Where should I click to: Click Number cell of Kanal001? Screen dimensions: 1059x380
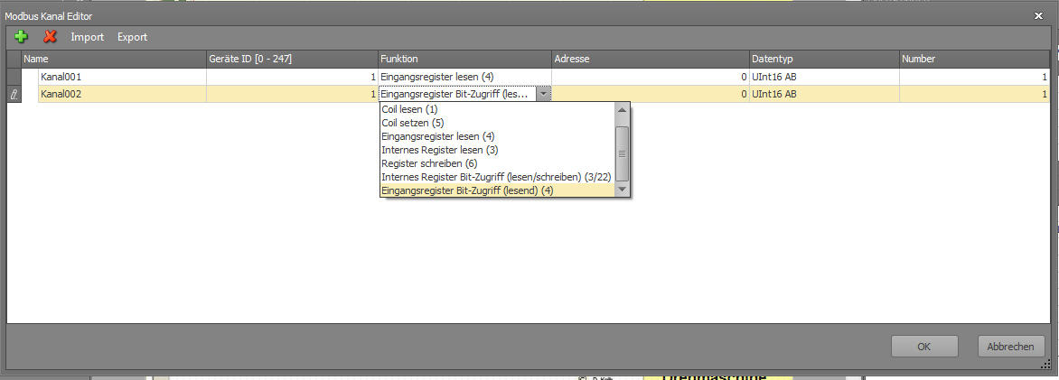click(975, 77)
